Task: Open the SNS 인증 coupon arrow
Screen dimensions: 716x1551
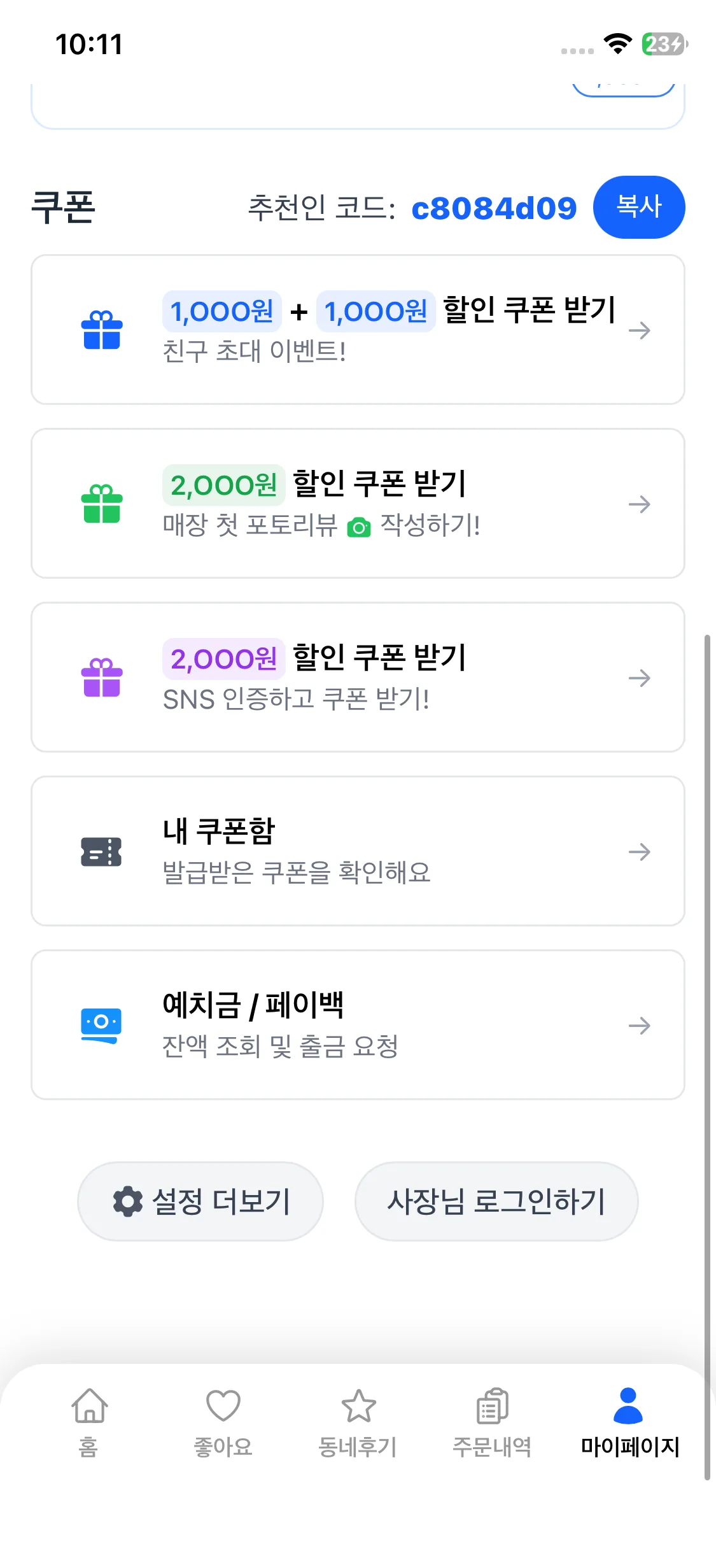Action: [x=639, y=678]
